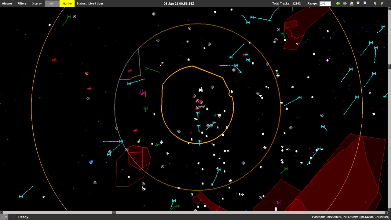The width and height of the screenshot is (391, 220).
Task: Click the date and time readout
Action: point(179,4)
